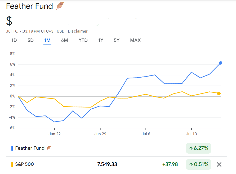This screenshot has height=174, width=236.
Task: Select the 5D time range tab
Action: 30,40
